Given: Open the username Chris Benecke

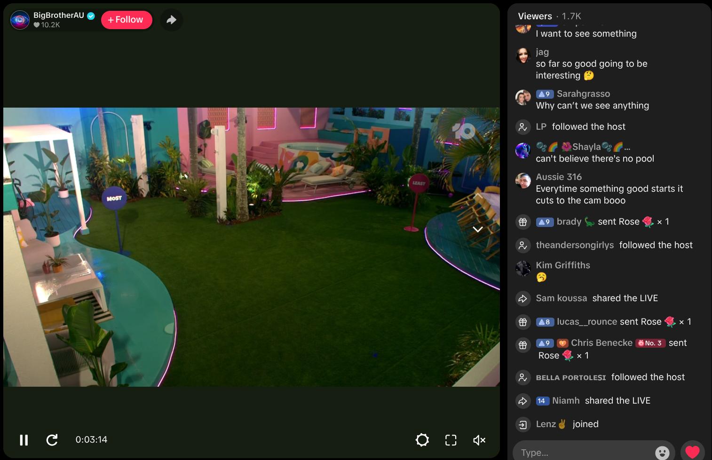Looking at the screenshot, I should pos(602,343).
